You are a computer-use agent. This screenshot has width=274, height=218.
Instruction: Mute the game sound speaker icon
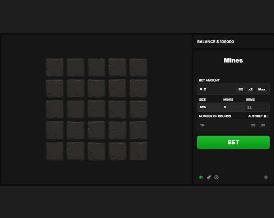coord(201,177)
